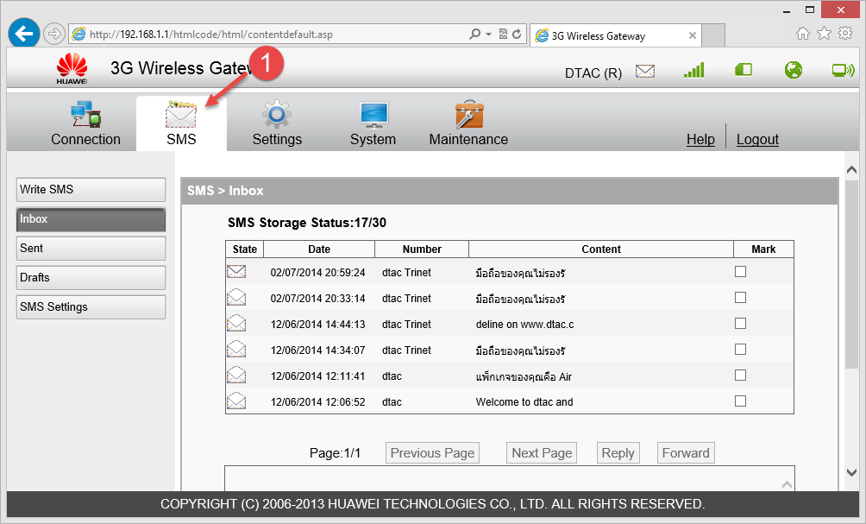
Task: Click the message preview text area
Action: tap(509, 478)
